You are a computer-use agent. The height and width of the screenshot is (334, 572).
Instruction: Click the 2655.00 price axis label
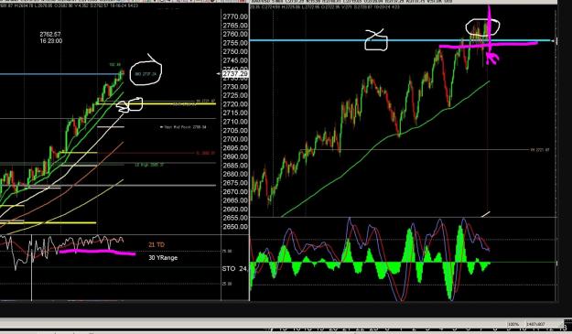[x=235, y=218]
